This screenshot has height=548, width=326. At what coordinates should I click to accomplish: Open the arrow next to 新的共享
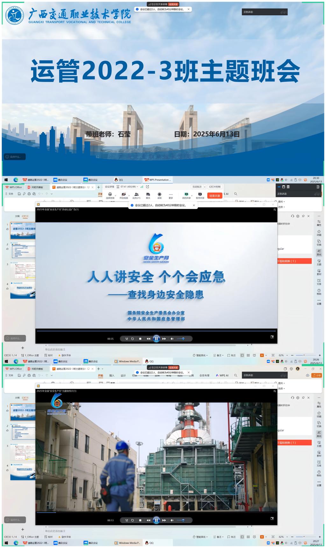pos(192,196)
